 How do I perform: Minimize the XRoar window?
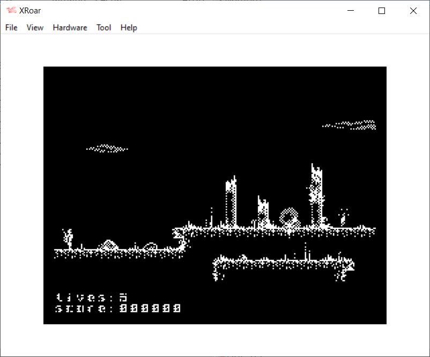point(351,11)
